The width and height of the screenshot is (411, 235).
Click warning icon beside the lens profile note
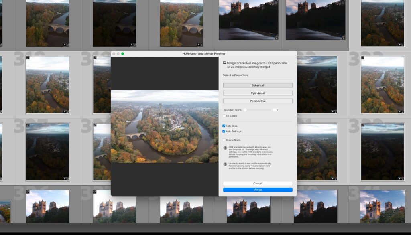coord(225,164)
